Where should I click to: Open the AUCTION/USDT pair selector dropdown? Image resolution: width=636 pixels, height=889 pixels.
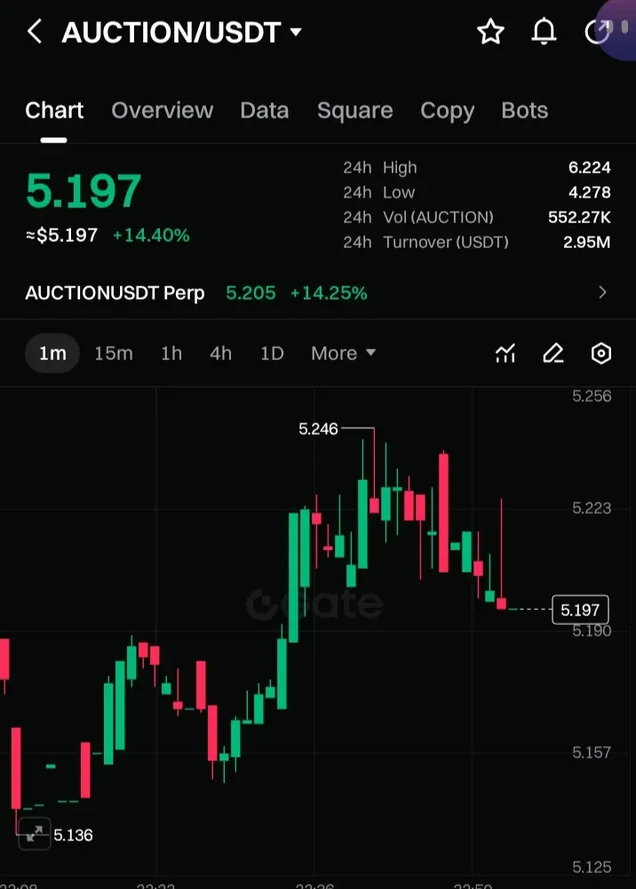181,32
